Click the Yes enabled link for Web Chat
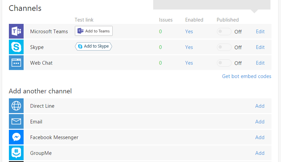The image size is (281, 162). (x=189, y=63)
